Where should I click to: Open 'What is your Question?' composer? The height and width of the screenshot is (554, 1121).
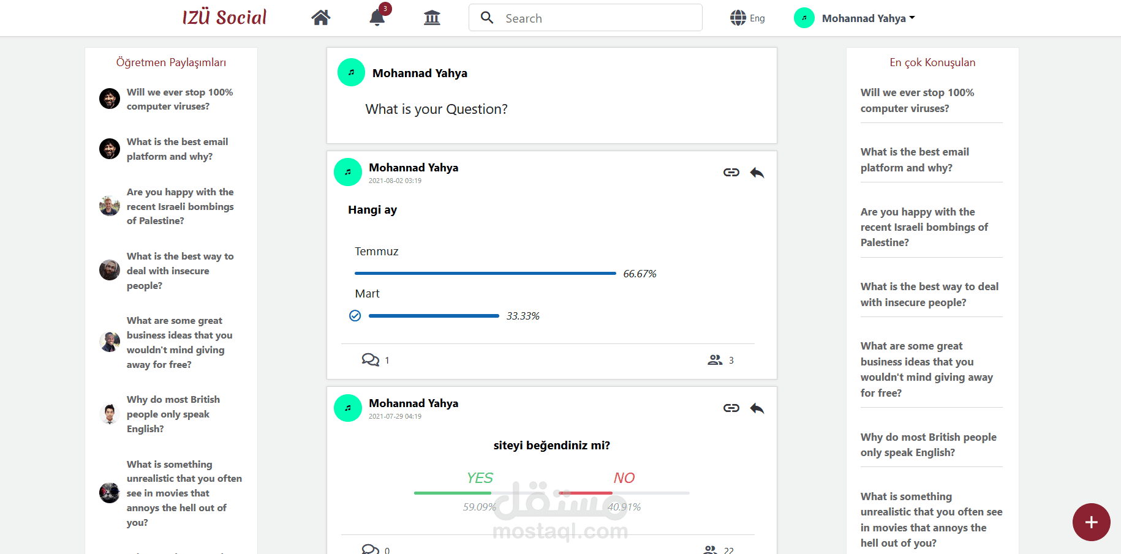pos(436,110)
